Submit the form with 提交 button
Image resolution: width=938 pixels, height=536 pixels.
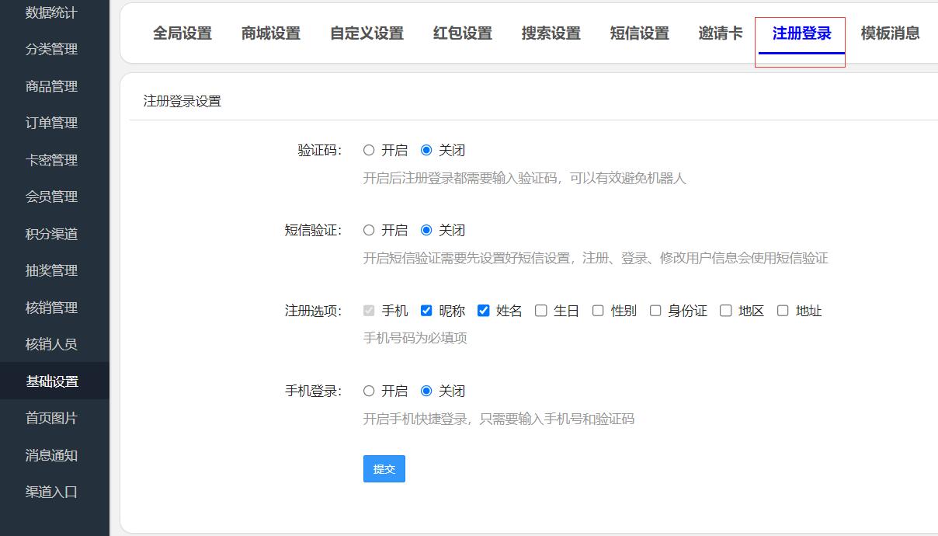coord(384,468)
